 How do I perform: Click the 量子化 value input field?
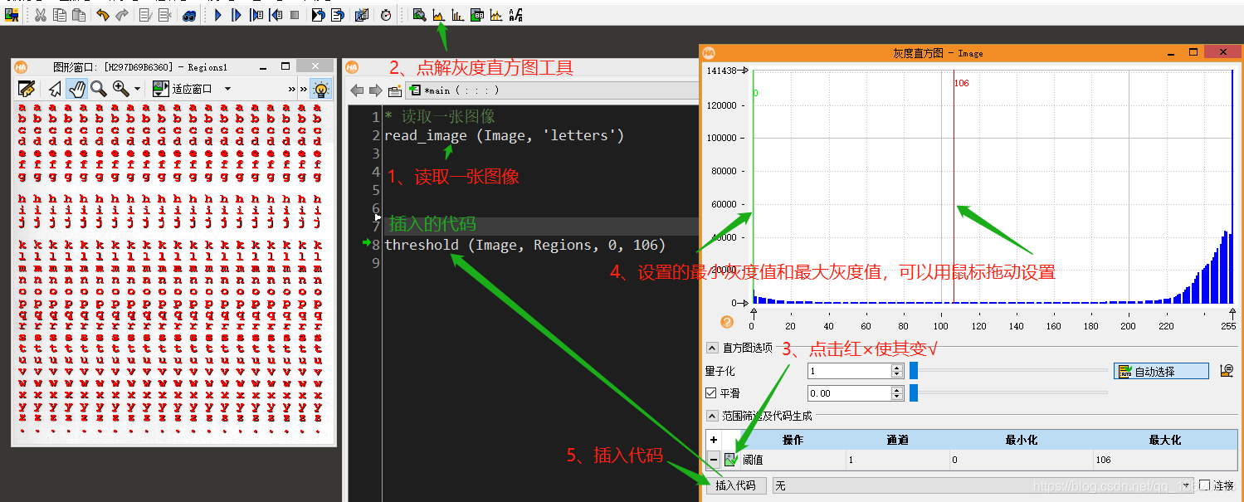849,371
